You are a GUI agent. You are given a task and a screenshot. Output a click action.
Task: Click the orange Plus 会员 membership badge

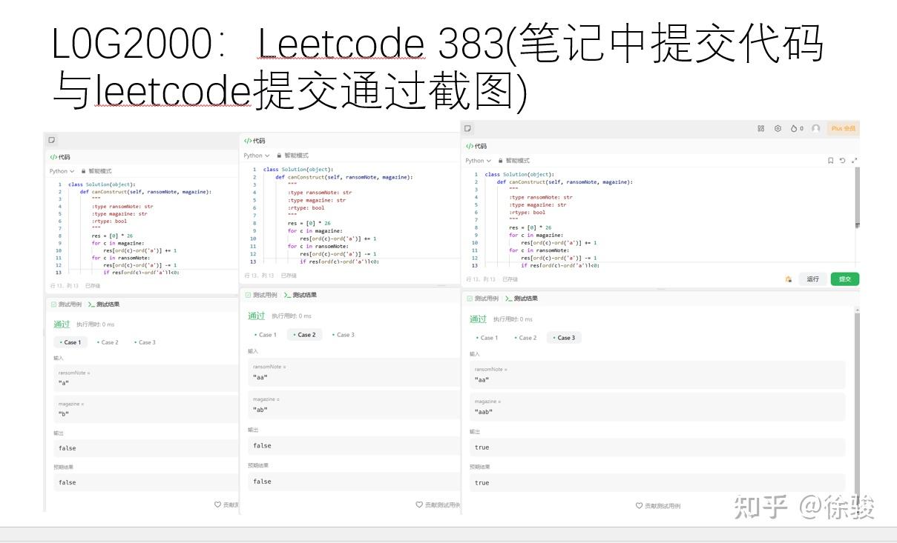pos(844,128)
